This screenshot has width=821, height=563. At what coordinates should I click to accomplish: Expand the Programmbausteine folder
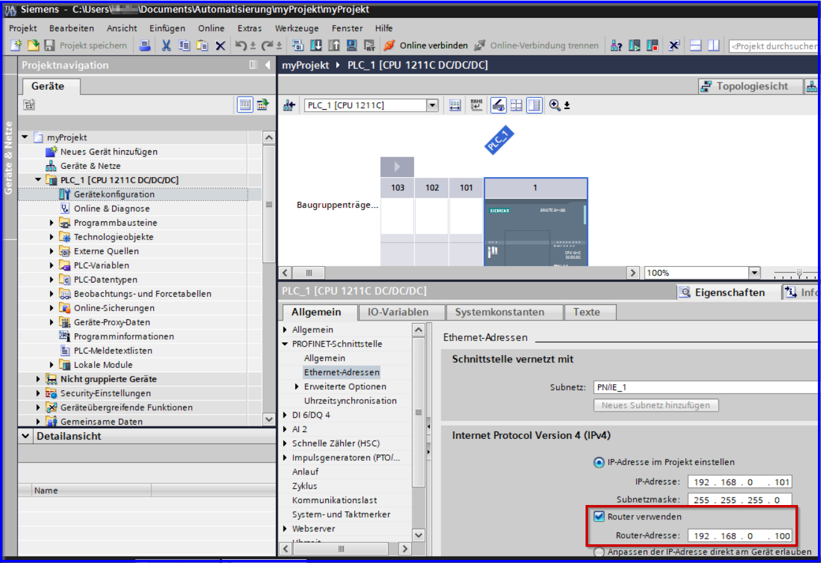(52, 223)
